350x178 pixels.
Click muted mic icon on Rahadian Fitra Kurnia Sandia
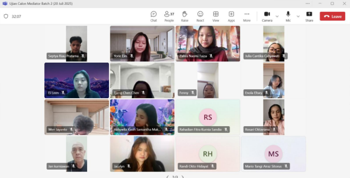(226, 129)
